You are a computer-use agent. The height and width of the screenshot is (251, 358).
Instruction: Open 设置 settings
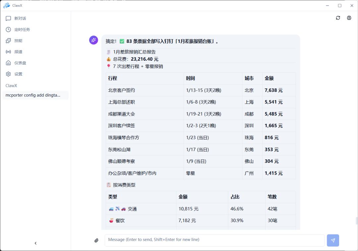35,74
